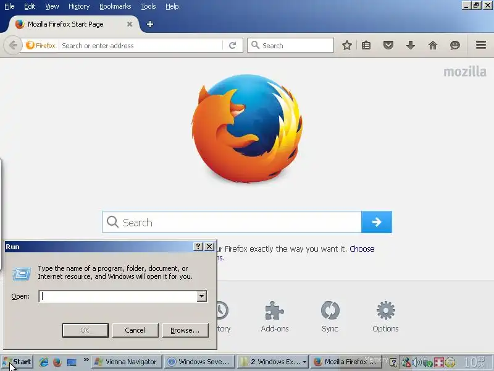494x371 pixels.
Task: Click the Run dialog help question mark
Action: pos(198,247)
